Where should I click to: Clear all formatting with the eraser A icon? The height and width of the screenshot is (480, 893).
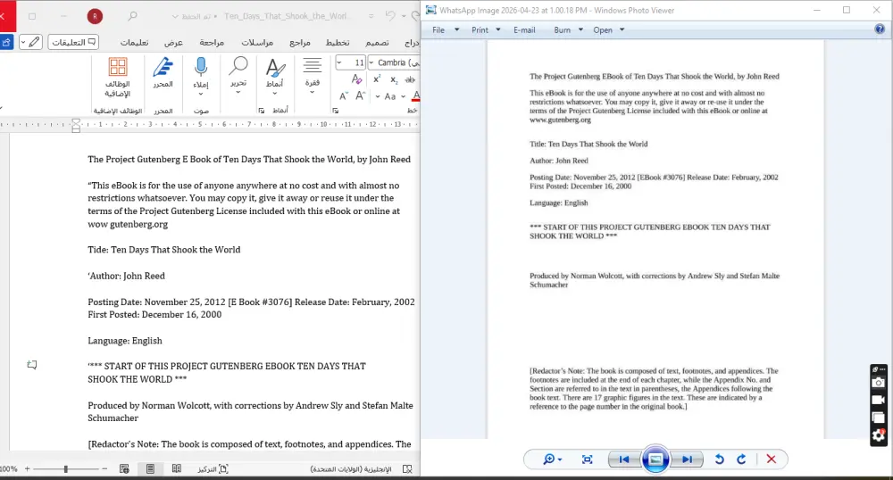pos(356,79)
